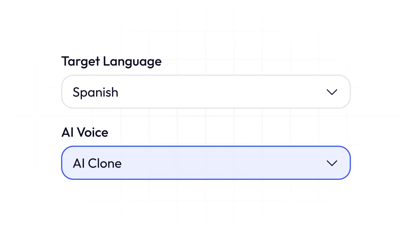
Task: Focus the field under Target Language
Action: (206, 92)
